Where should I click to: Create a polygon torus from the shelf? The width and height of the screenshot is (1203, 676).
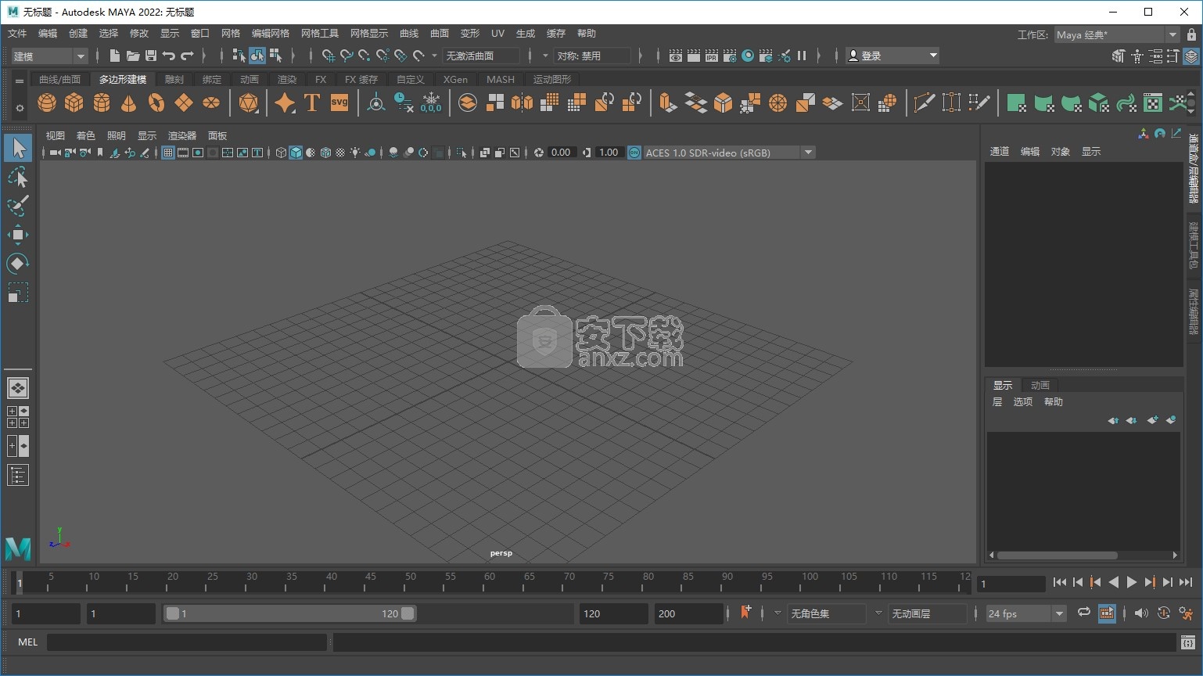point(156,102)
